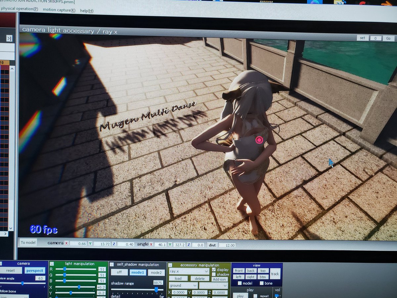This screenshot has height=298, width=397.
Task: Click the set button beside frame field
Action: (x=363, y=38)
